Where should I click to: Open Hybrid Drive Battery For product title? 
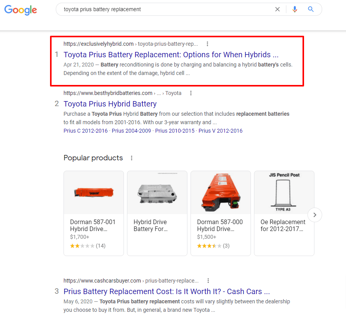pyautogui.click(x=150, y=225)
